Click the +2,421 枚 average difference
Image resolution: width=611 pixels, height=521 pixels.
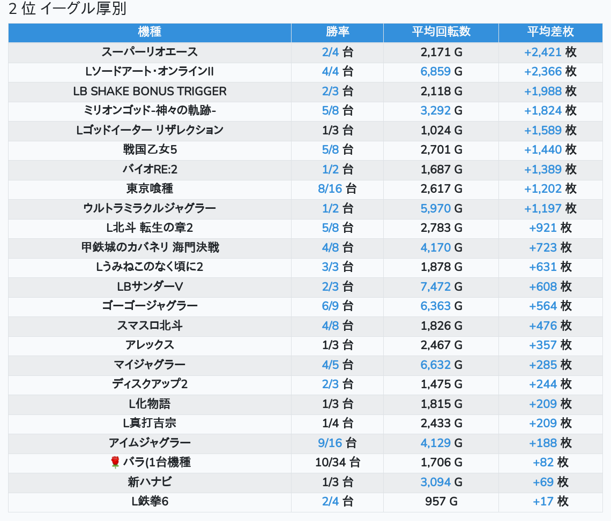(x=550, y=52)
